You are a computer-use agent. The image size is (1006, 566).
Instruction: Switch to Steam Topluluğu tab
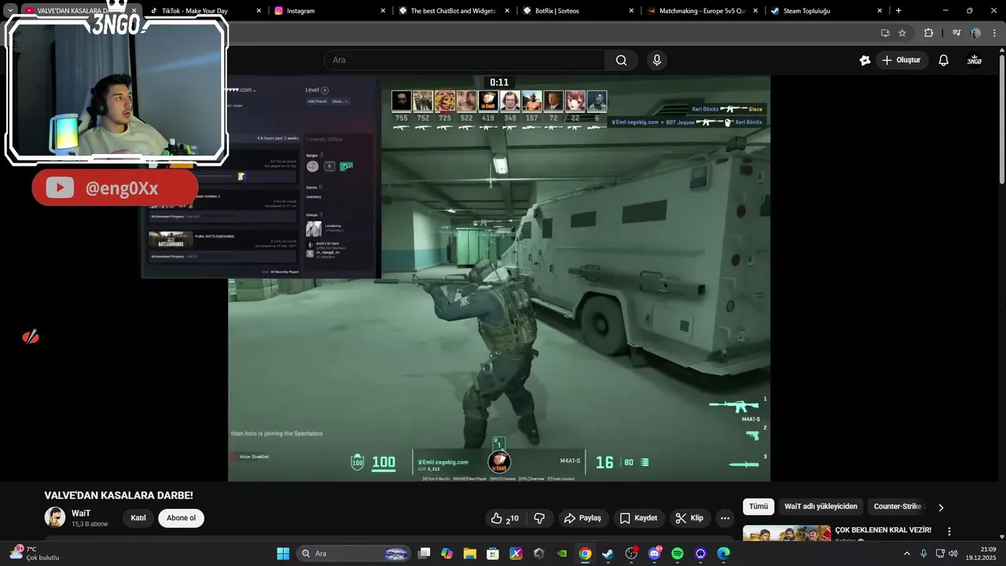tap(825, 11)
